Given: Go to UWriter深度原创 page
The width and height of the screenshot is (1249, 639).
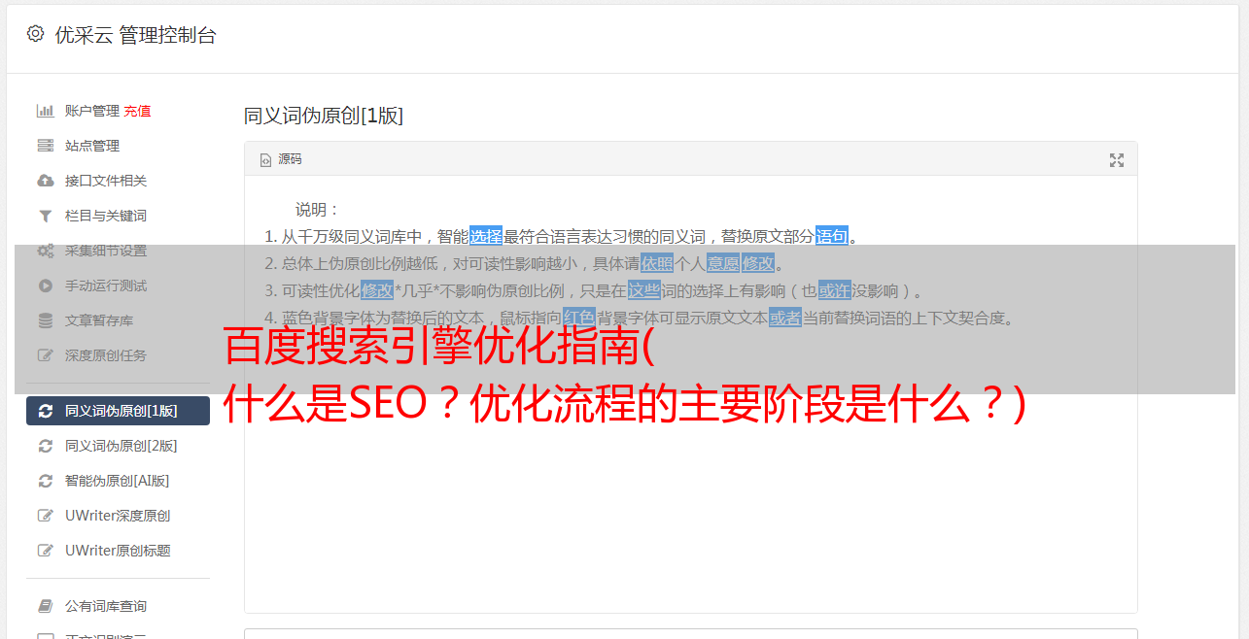Looking at the screenshot, I should 118,516.
